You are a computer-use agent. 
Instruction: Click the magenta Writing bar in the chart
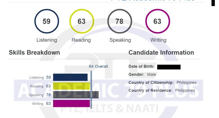[x=71, y=103]
